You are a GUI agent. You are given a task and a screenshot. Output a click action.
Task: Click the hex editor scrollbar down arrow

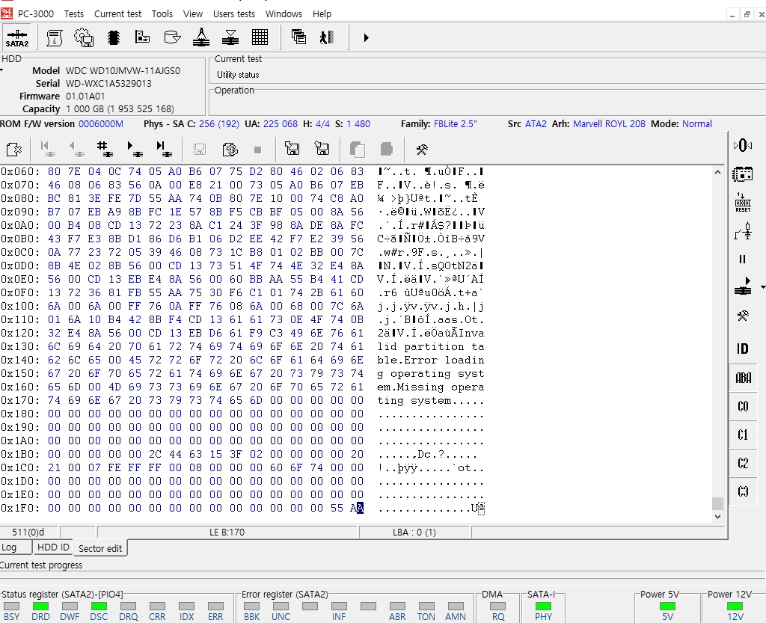point(718,517)
